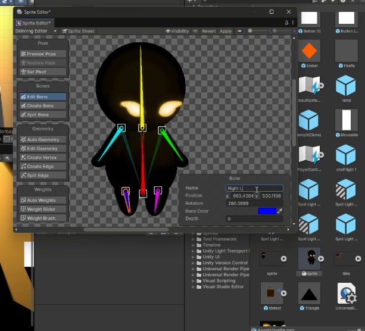Screen dimensions: 365x331
Task: Select the cyan arm bone joint
Action: click(x=121, y=128)
